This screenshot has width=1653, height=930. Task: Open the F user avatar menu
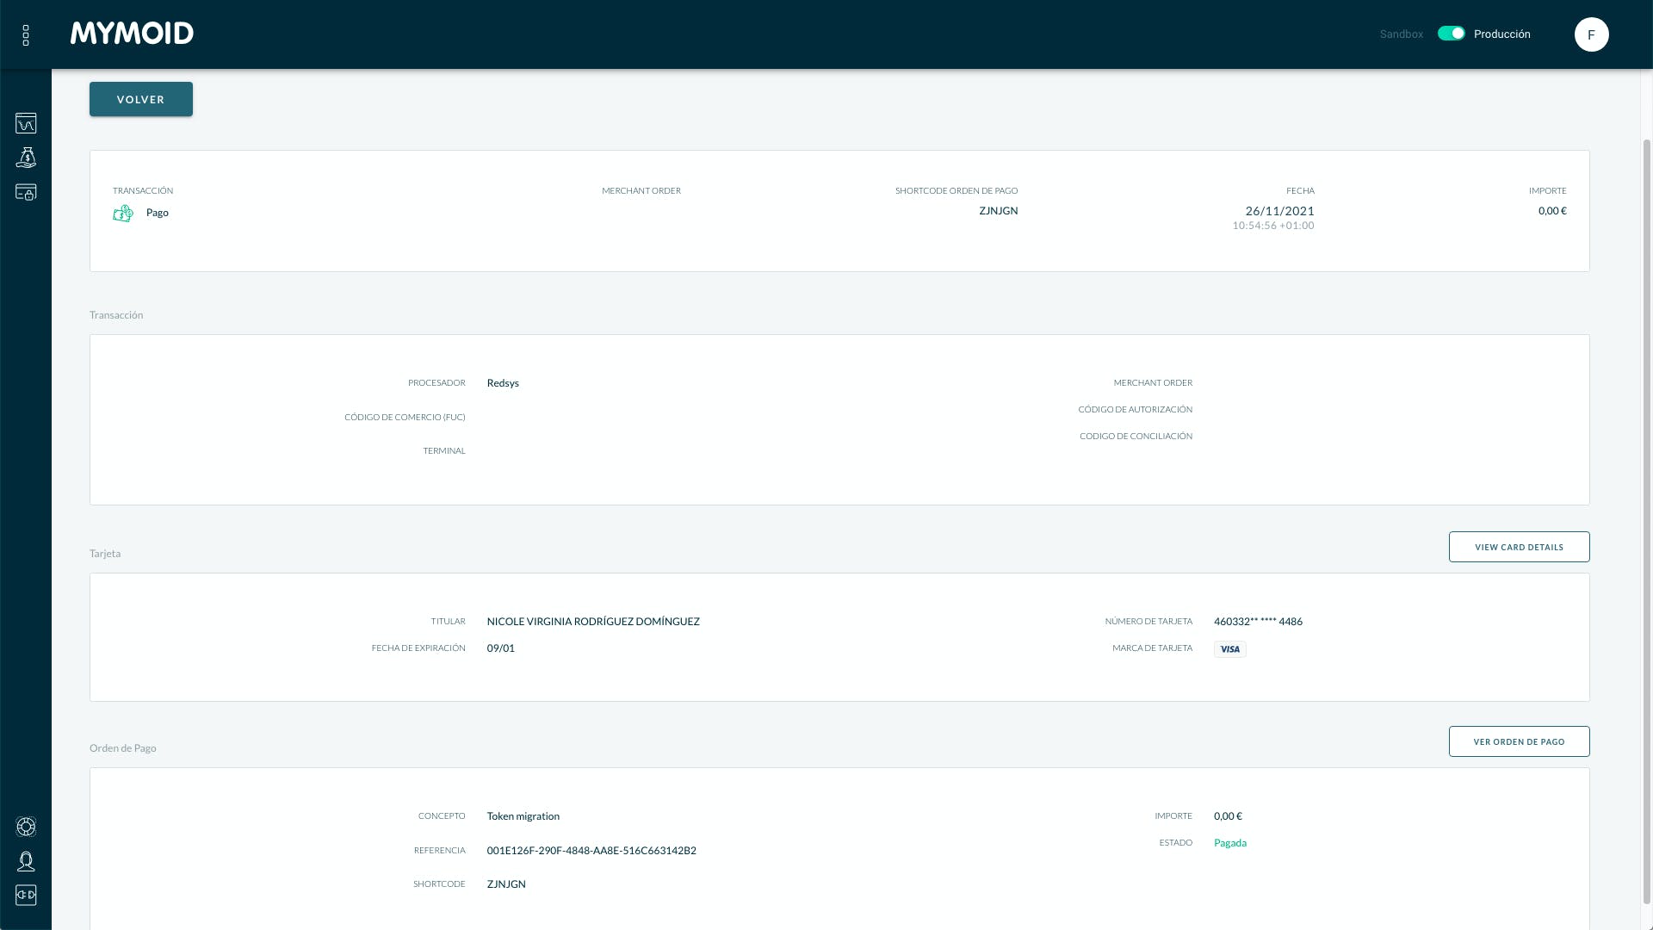[x=1591, y=34]
